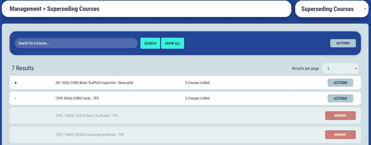The image size is (371, 145).
Task: Collapse the CISRS Cards row with minus icon
Action: coord(15,99)
